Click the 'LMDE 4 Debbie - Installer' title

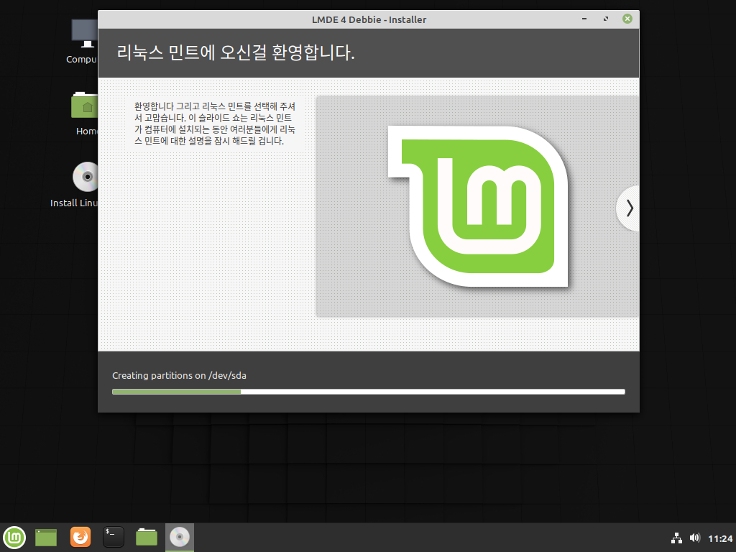coord(369,19)
